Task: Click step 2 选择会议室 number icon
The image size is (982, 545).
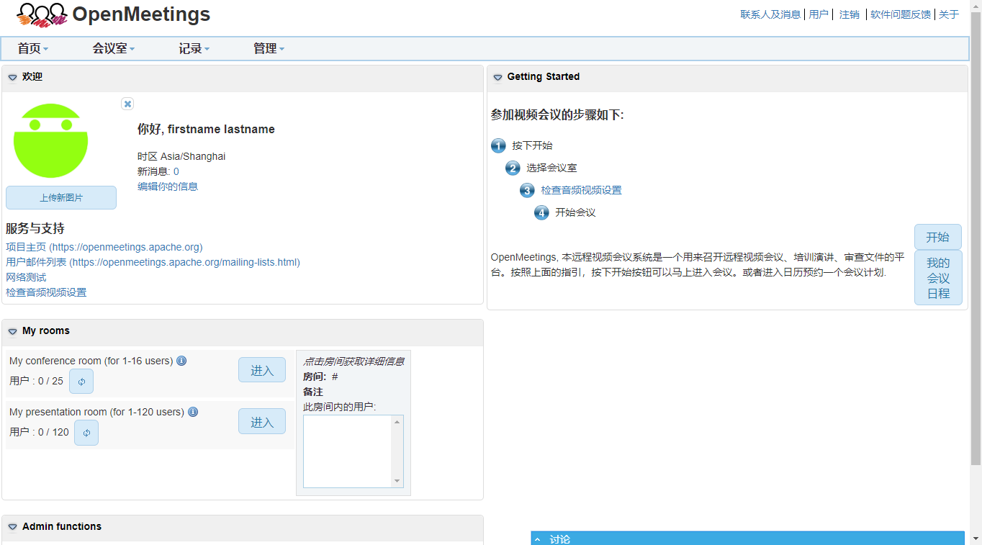Action: coord(513,168)
